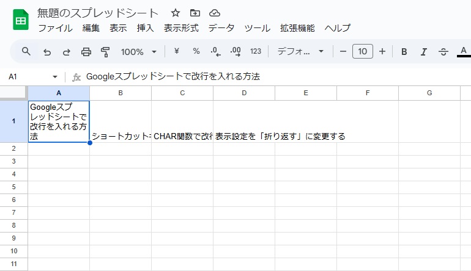
Task: Select column E header
Action: point(306,93)
